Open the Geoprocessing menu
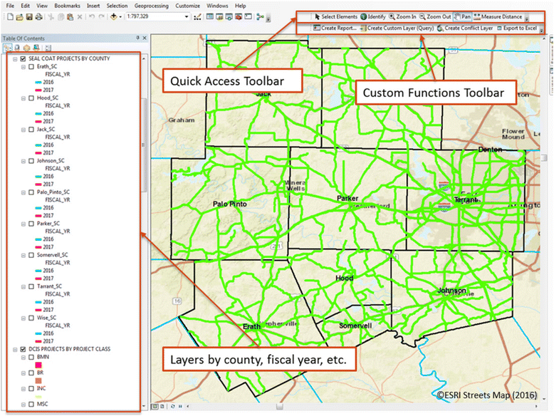Screen dimensions: 554x416 [x=151, y=6]
